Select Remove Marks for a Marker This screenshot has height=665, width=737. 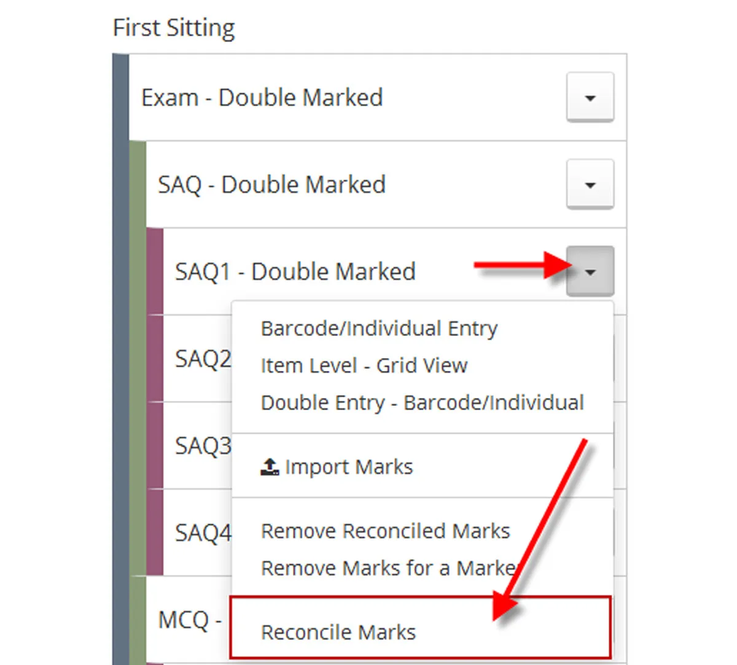tap(391, 569)
